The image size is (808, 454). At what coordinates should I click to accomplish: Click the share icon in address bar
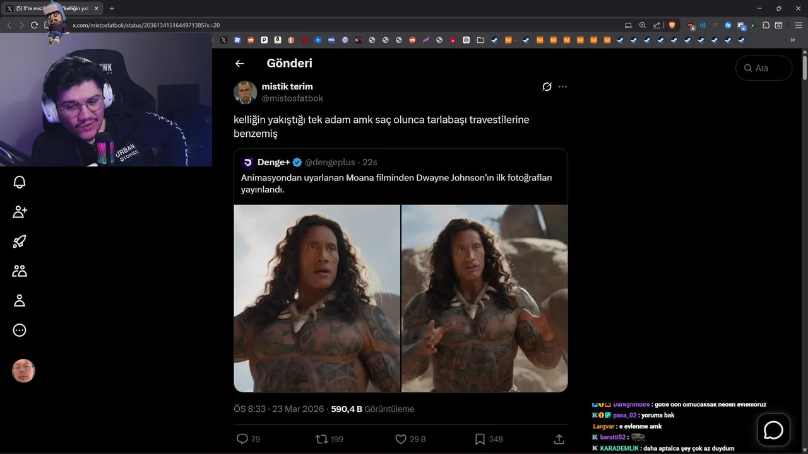(x=657, y=25)
